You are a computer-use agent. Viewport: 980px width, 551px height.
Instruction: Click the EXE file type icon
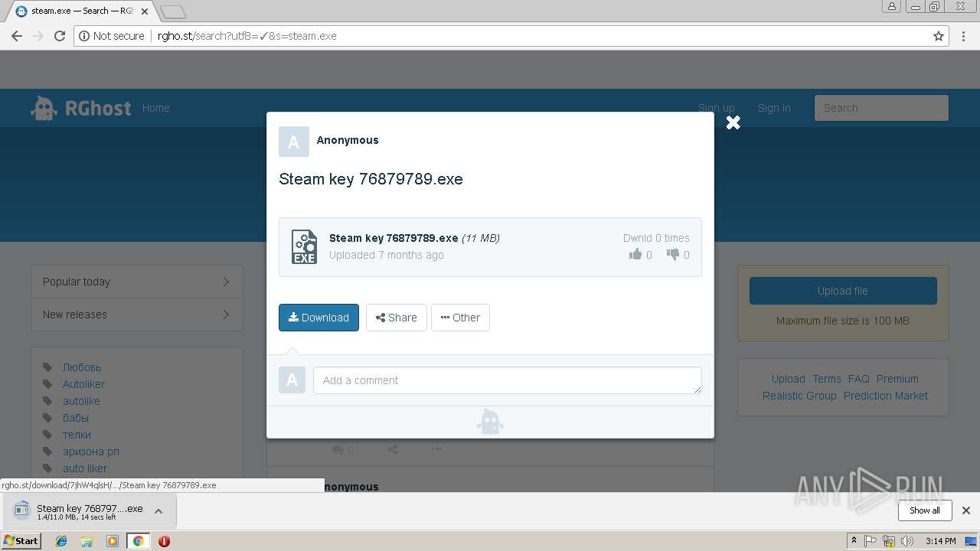coord(304,246)
